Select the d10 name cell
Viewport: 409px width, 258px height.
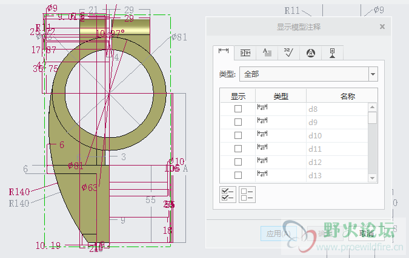coord(337,135)
